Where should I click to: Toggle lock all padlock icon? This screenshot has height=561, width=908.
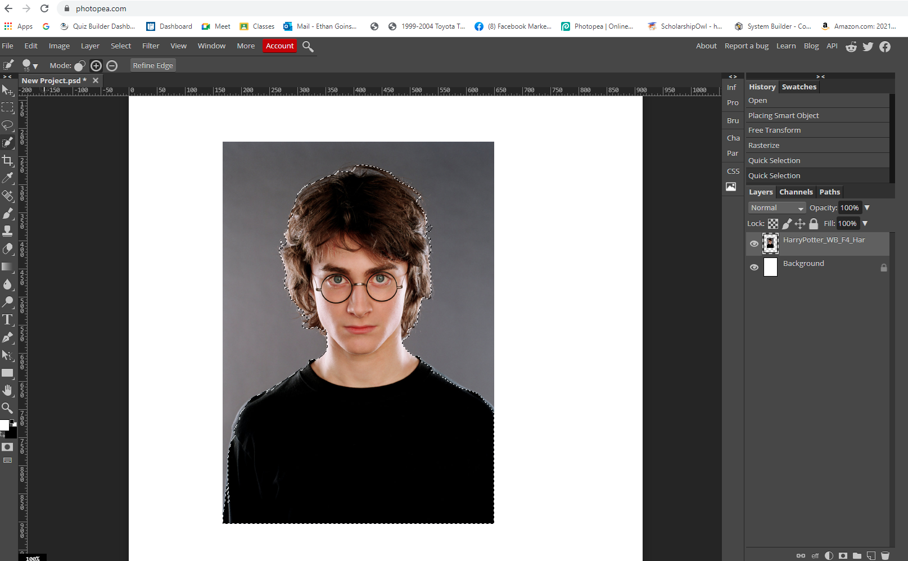(814, 224)
